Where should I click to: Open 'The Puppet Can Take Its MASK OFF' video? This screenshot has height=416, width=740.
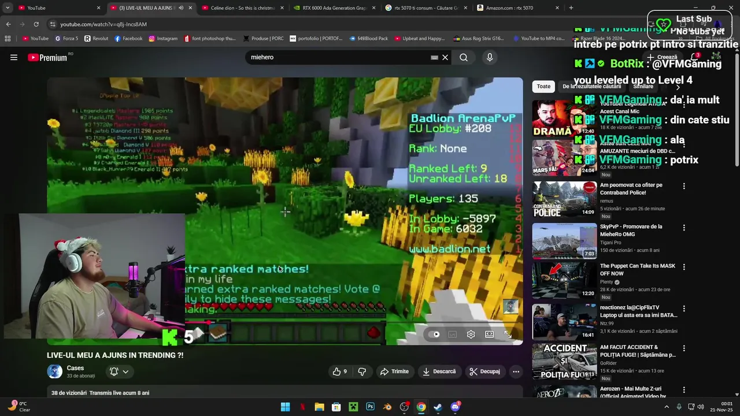637,270
